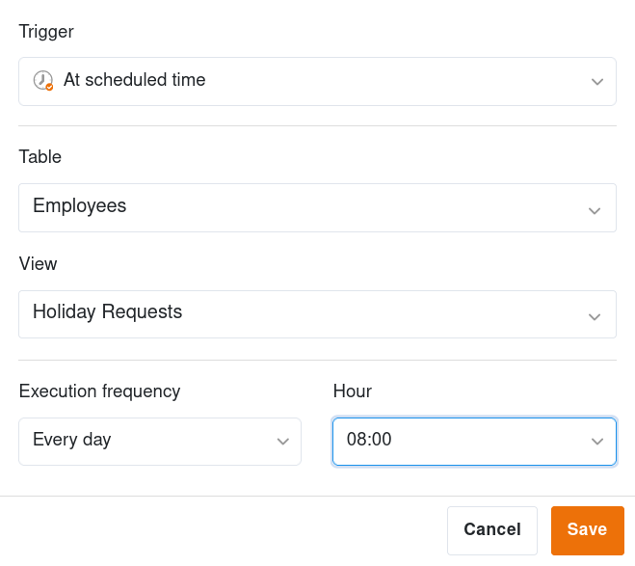Change the 'Every day' frequency selection
Image resolution: width=635 pixels, height=566 pixels.
72,440
